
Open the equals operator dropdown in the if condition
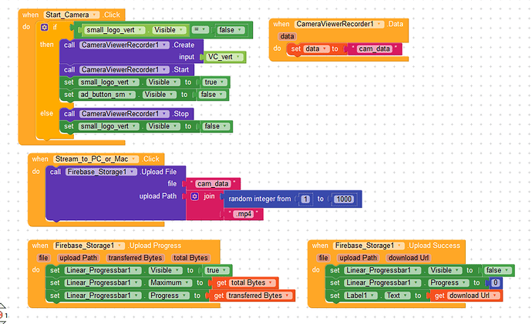(x=200, y=30)
